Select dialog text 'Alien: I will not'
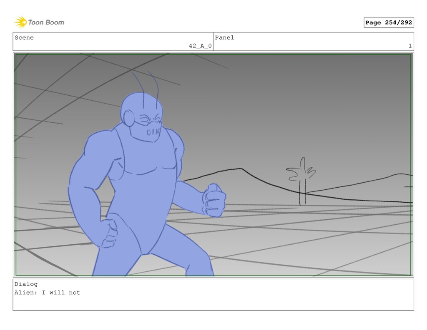Viewport: 427px width, 330px height. click(48, 293)
